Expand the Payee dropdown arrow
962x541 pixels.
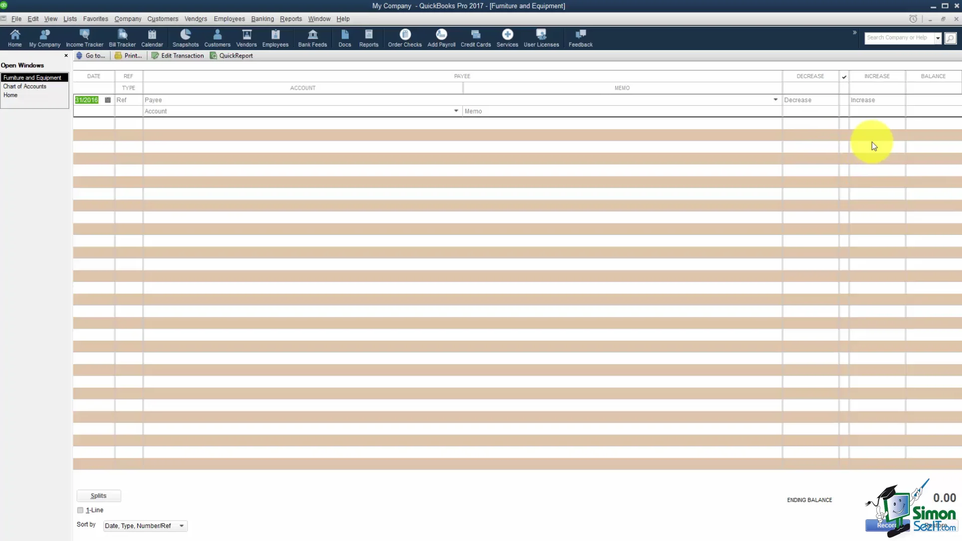776,100
